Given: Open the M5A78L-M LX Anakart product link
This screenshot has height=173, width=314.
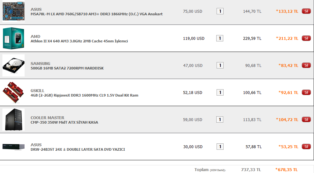Looking at the screenshot, I should [x=96, y=14].
